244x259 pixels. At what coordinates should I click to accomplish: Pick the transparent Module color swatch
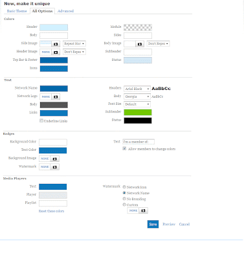point(138,27)
